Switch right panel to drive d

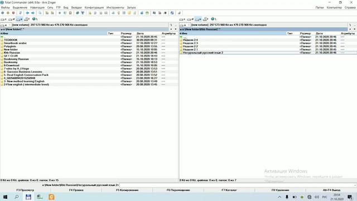pos(190,19)
